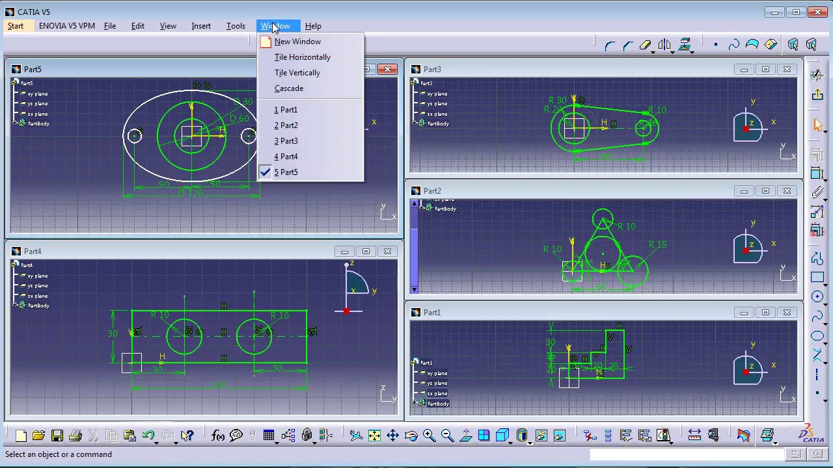Expand Design Table icon dropdown arrow
The width and height of the screenshot is (833, 468).
click(x=277, y=442)
